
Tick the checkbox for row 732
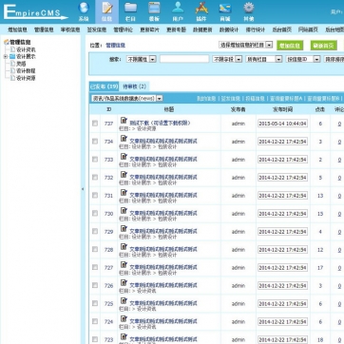click(95, 178)
